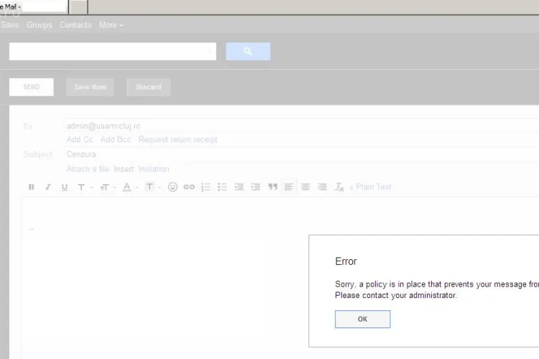The width and height of the screenshot is (539, 359).
Task: Open the Groups menu item
Action: coord(40,25)
